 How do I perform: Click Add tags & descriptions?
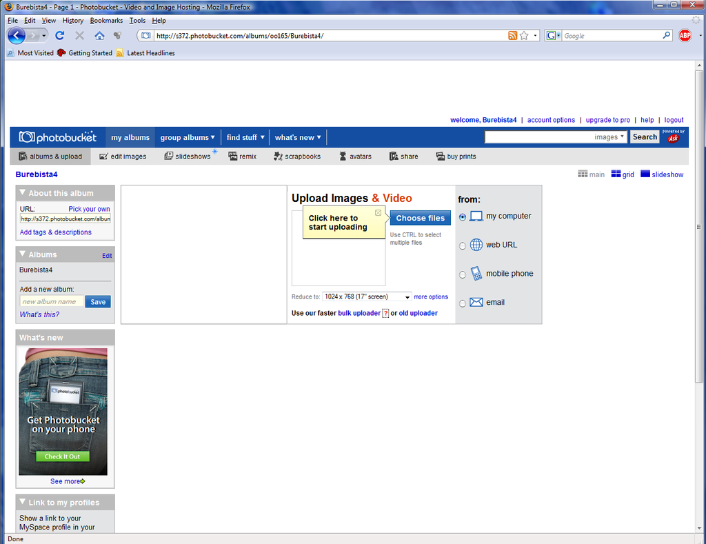point(56,232)
